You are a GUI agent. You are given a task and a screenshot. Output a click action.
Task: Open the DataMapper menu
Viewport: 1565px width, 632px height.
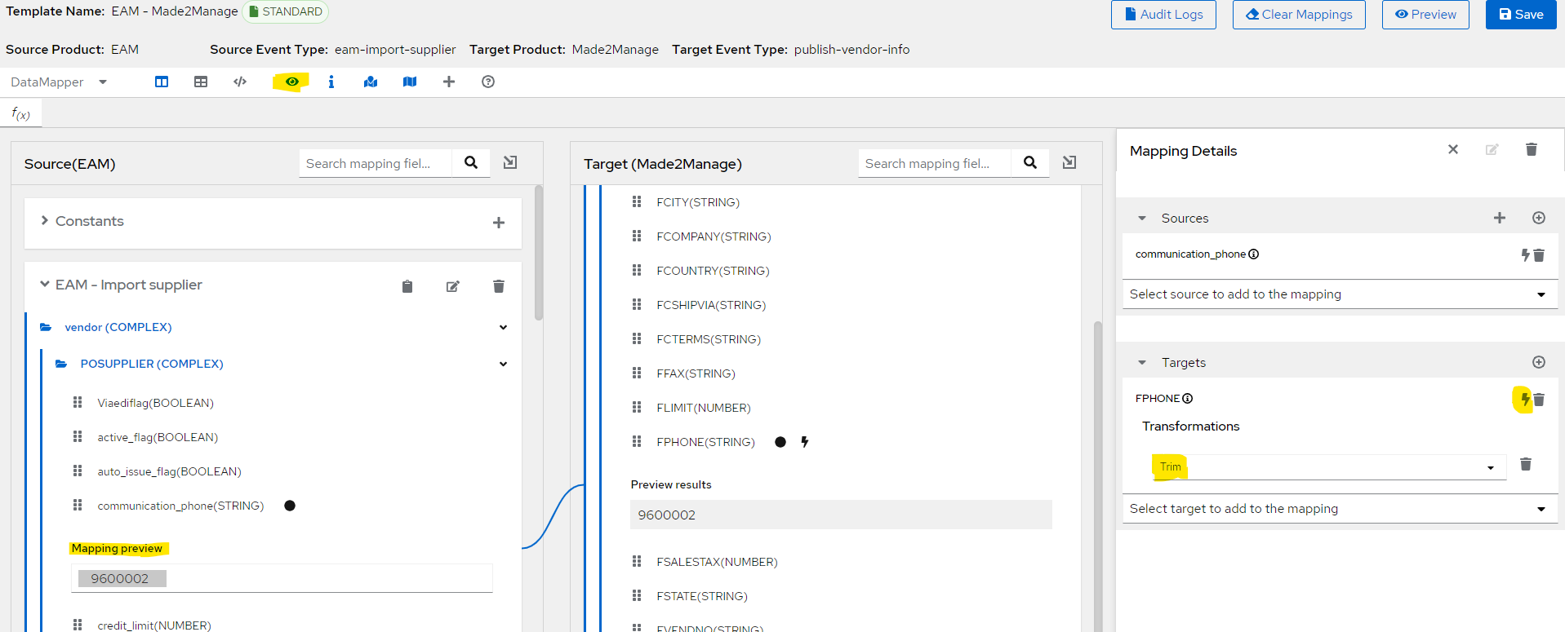point(59,82)
